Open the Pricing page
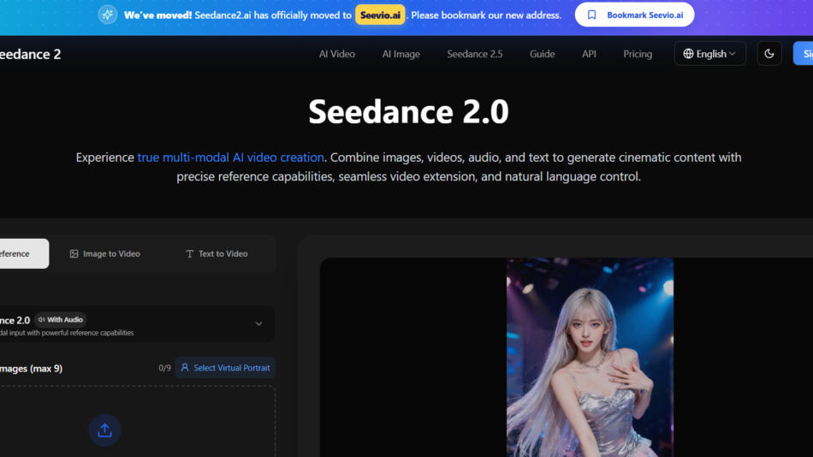 point(638,54)
